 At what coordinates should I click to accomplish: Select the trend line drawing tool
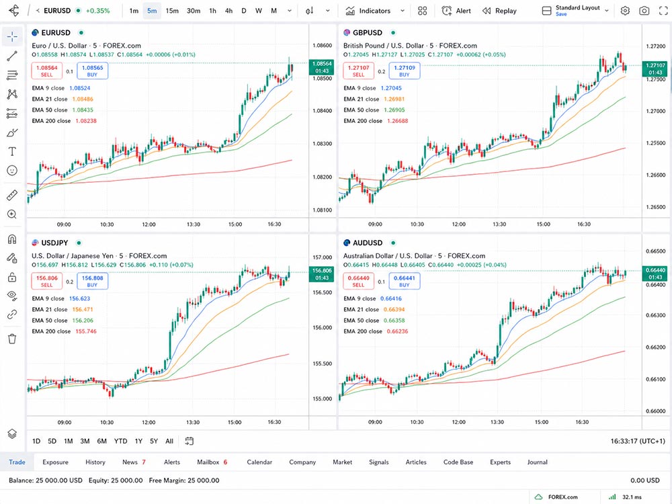point(12,56)
